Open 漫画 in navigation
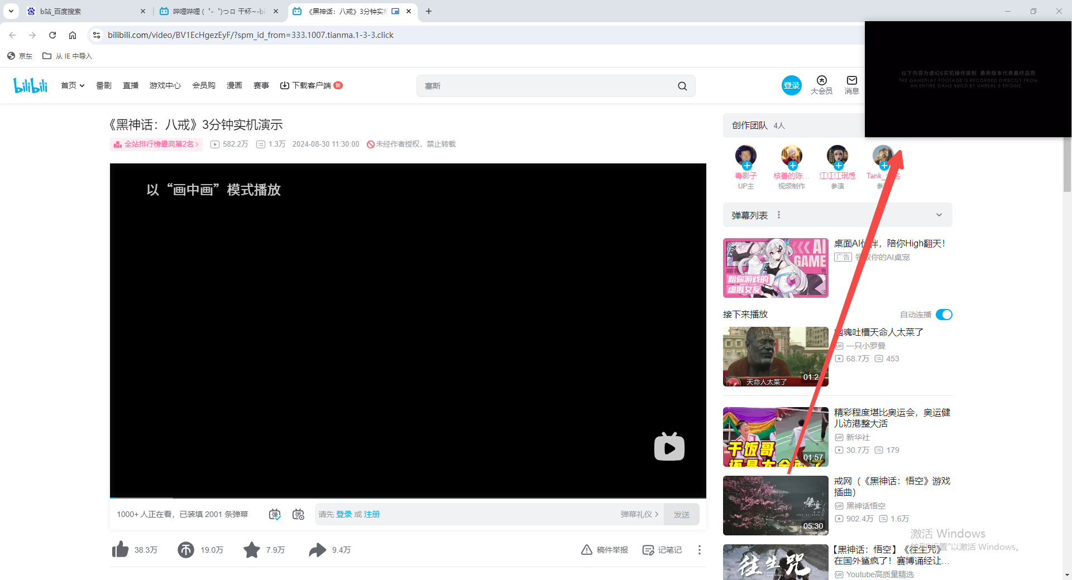The image size is (1072, 580). click(x=234, y=85)
